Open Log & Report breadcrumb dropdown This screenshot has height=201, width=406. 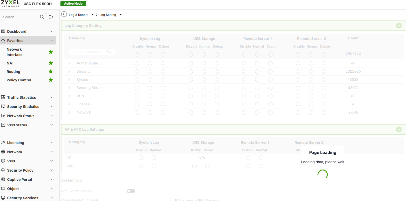click(x=92, y=15)
